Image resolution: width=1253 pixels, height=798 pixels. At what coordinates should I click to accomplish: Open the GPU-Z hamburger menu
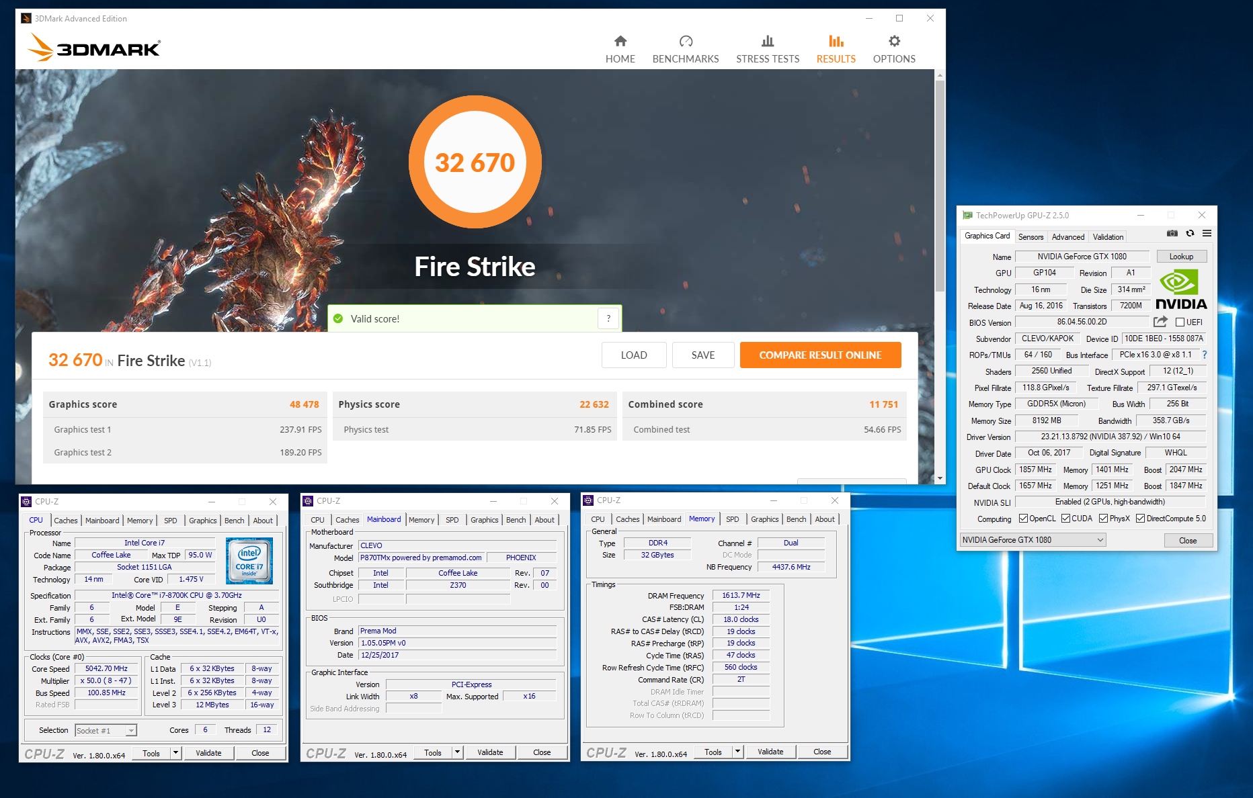click(1207, 233)
